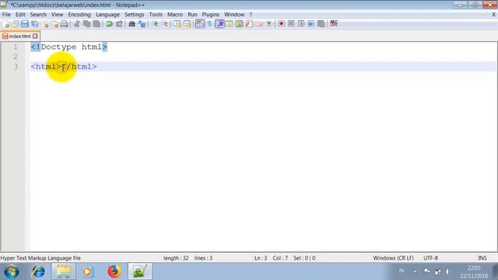Click line number 2 in the margin
The height and width of the screenshot is (280, 498).
click(16, 57)
